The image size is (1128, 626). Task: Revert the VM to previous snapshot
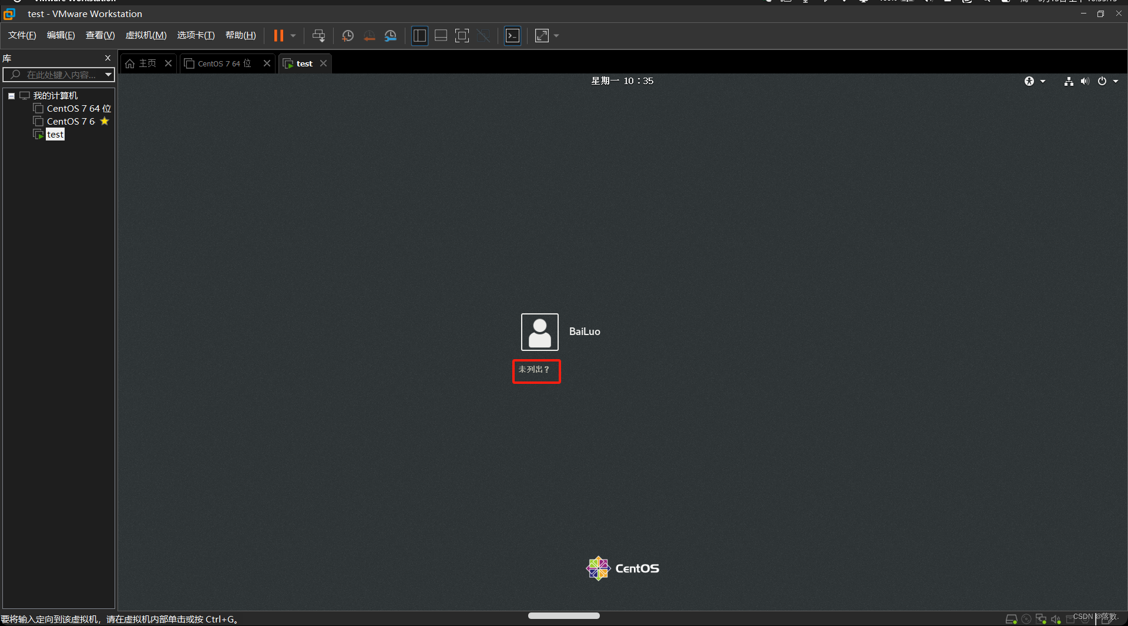(369, 36)
